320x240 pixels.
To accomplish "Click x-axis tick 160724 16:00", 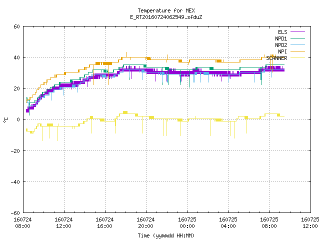I will tap(104, 223).
